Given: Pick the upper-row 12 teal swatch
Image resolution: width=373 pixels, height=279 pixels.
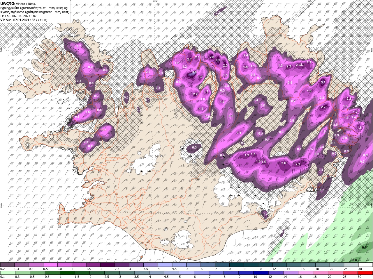Looking at the screenshot, I should pyautogui.click(x=279, y=265).
